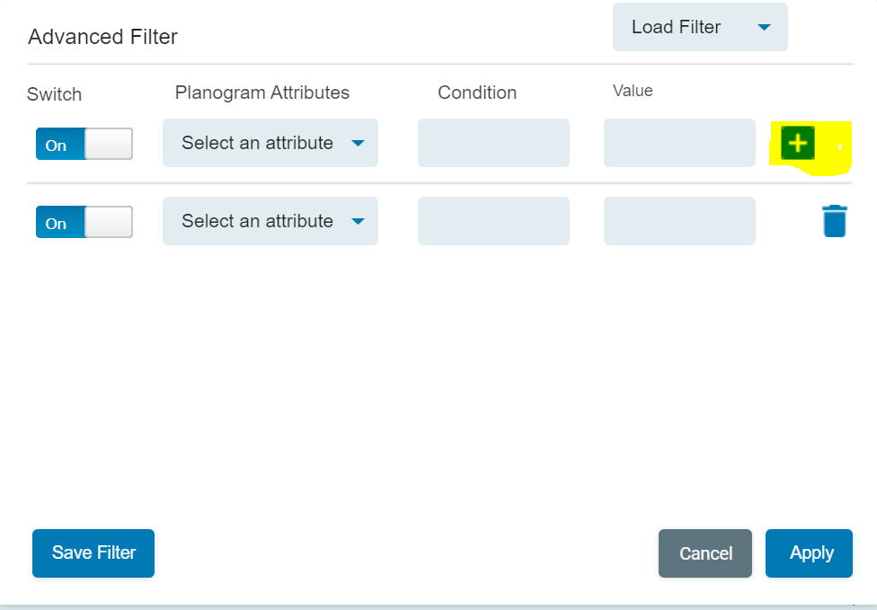Toggle the first row's On switch
Image resolution: width=877 pixels, height=610 pixels.
click(84, 144)
